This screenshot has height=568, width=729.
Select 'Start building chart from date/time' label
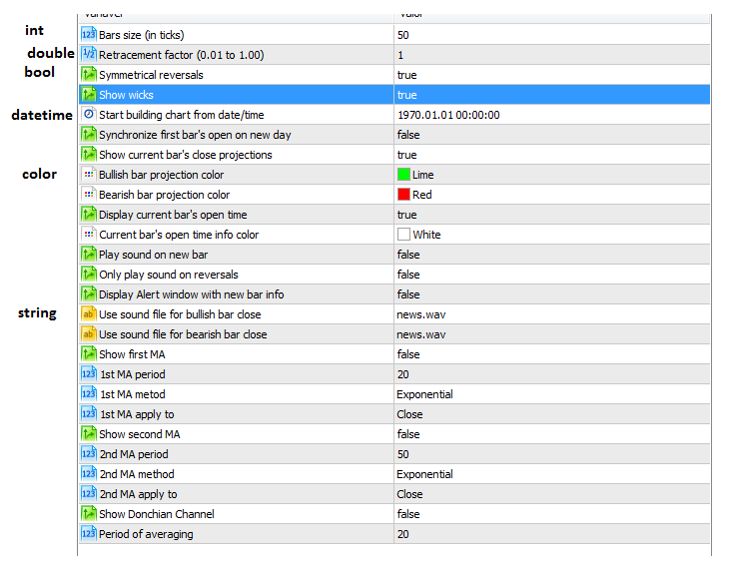(182, 115)
